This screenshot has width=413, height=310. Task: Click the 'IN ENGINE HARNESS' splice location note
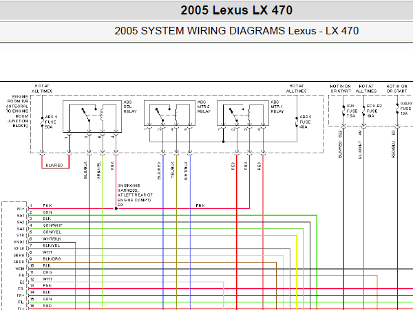pyautogui.click(x=135, y=195)
